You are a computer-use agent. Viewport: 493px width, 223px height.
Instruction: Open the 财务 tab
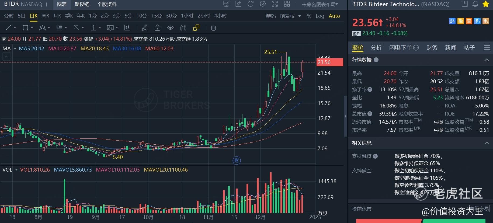[432, 48]
